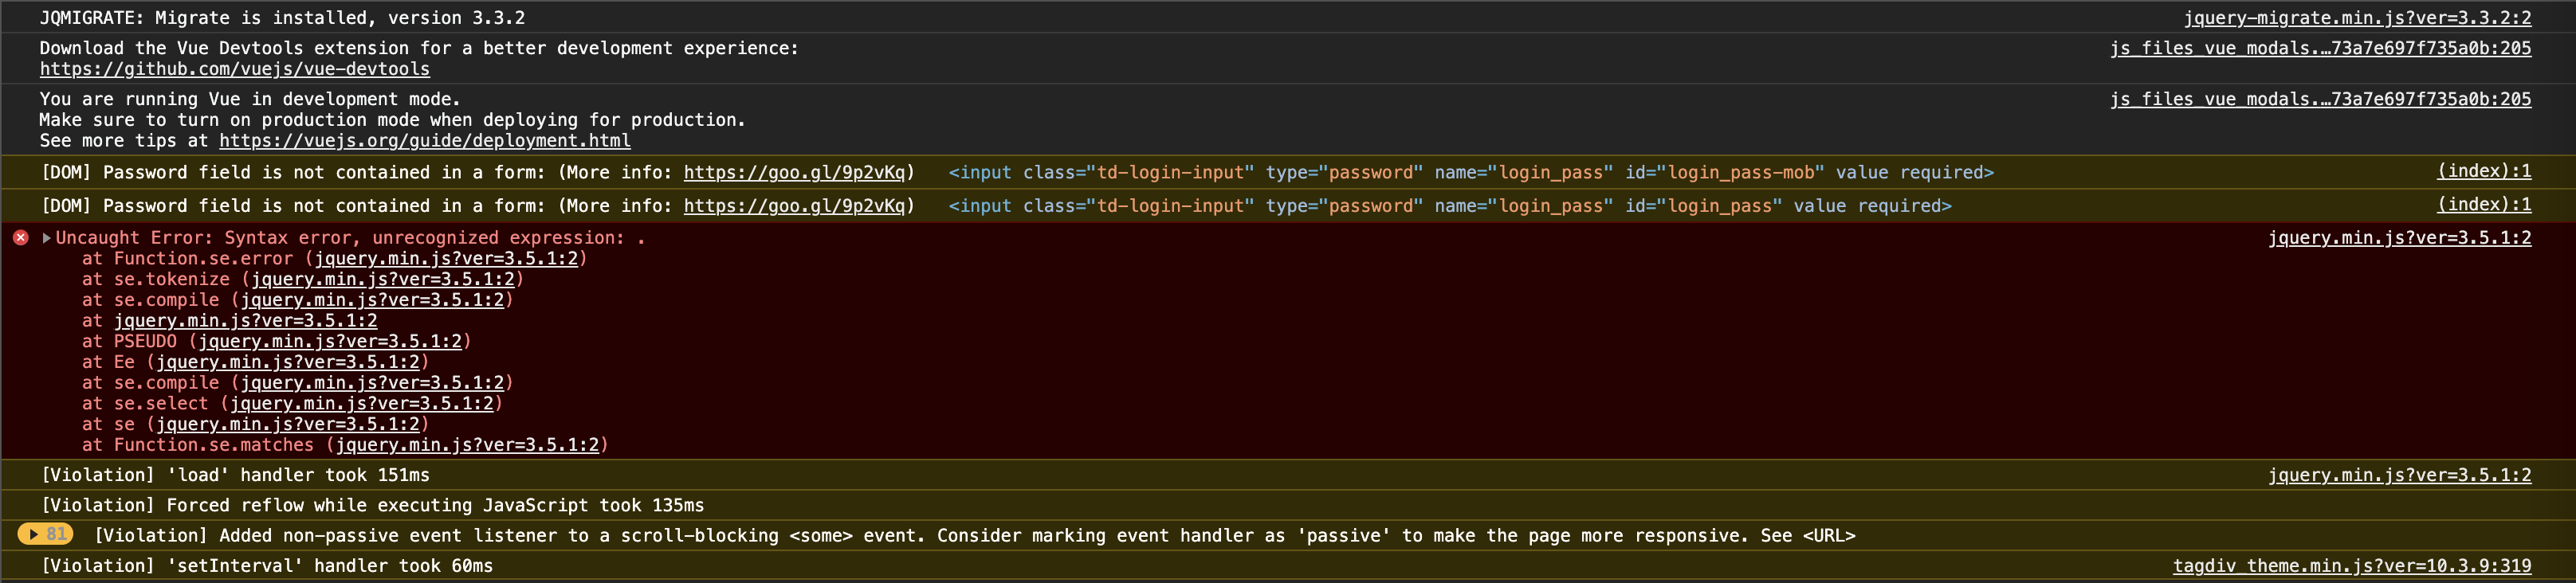Open source link beside the Vue Devtools download message

(2321, 48)
